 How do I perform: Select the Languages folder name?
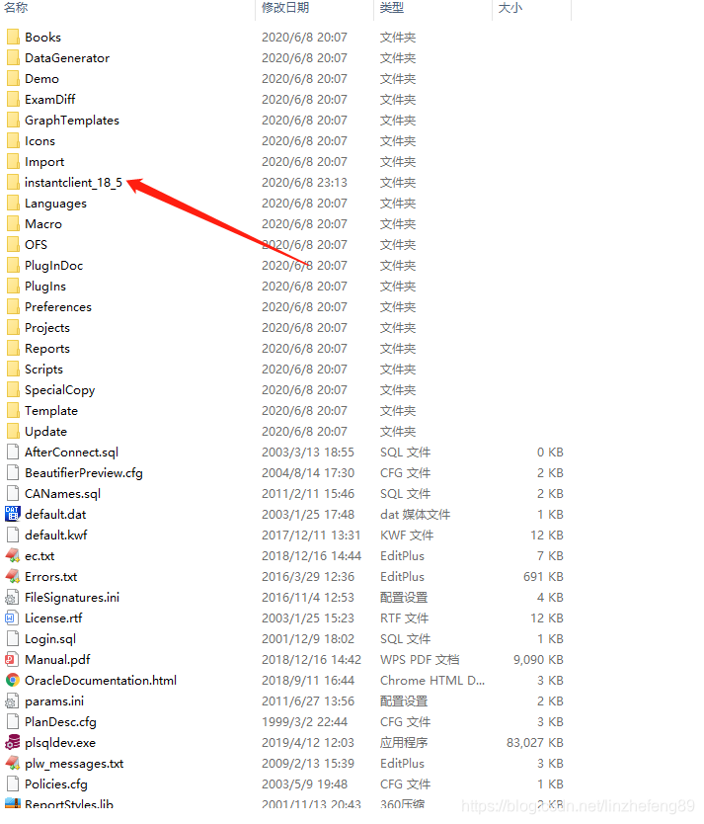(55, 204)
